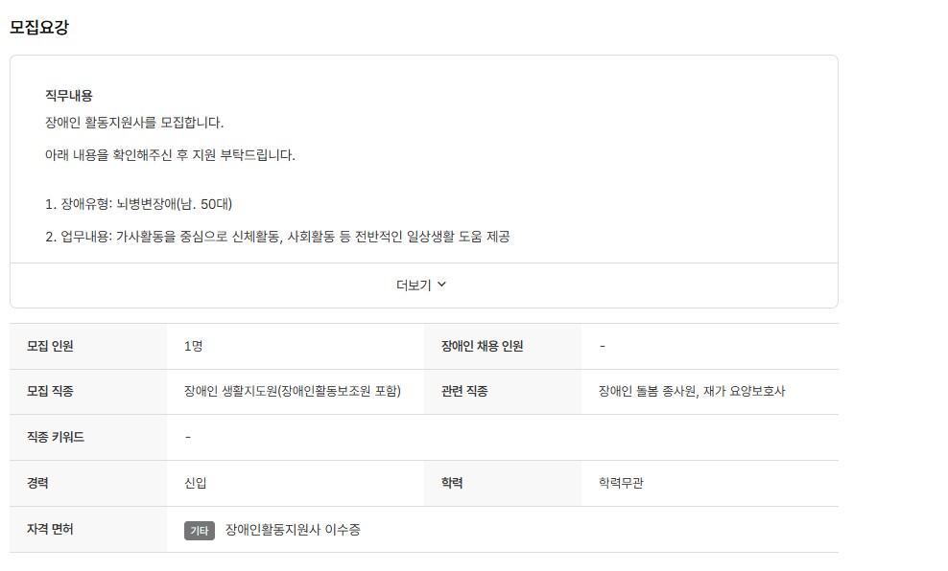Click the 업무내용 description line
The image size is (948, 571).
(x=277, y=237)
